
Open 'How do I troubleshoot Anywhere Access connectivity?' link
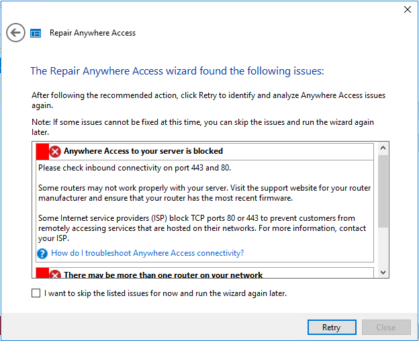148,253
